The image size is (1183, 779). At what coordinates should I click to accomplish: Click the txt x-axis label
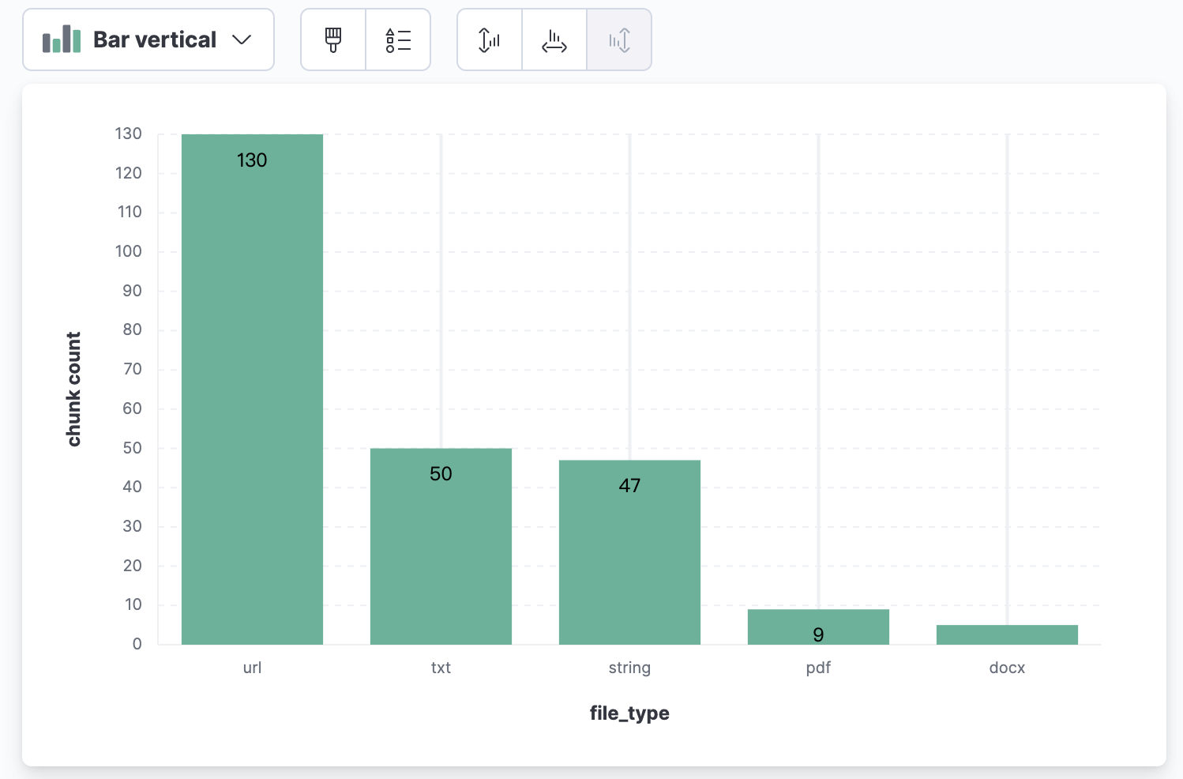(441, 668)
